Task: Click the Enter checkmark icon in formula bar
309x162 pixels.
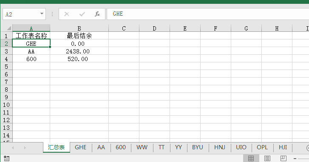Action: click(x=82, y=14)
